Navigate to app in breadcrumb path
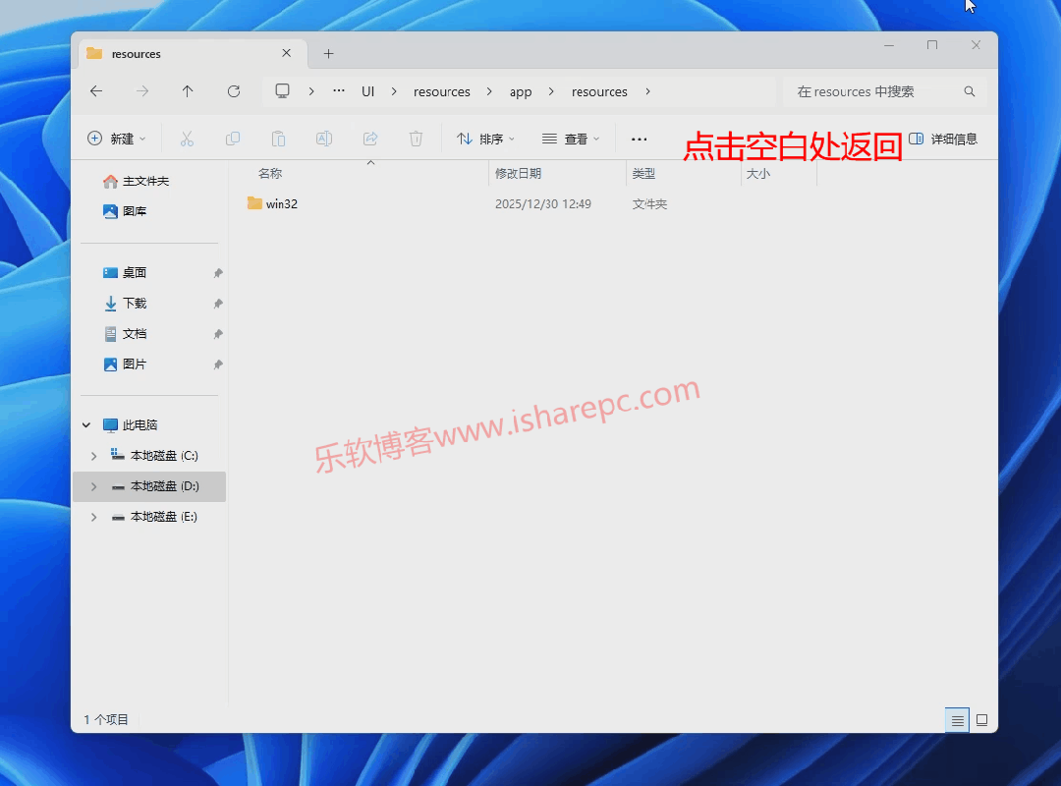The image size is (1061, 786). pos(521,90)
